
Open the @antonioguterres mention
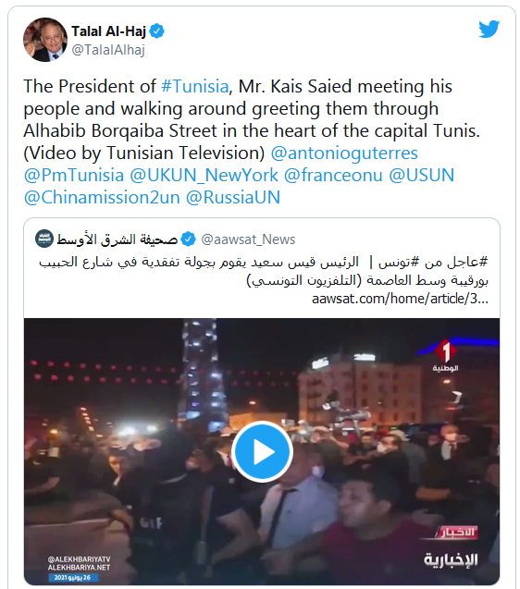(x=344, y=153)
